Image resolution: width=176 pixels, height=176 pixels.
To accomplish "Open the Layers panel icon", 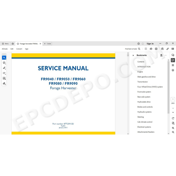I will coord(173,70).
